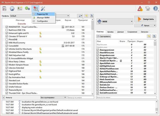Focus the plugin name filter field
Screen dimensions: 160x116
tap(126, 97)
